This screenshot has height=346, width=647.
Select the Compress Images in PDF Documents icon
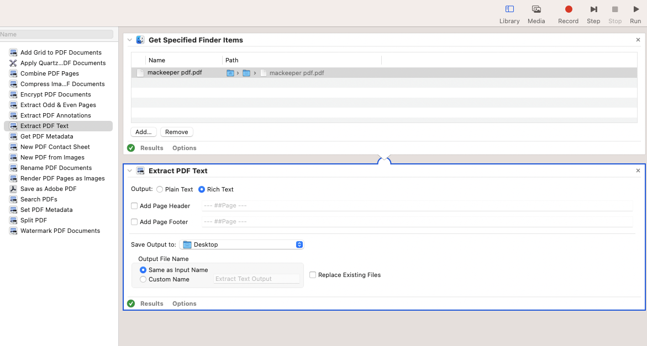(x=13, y=84)
